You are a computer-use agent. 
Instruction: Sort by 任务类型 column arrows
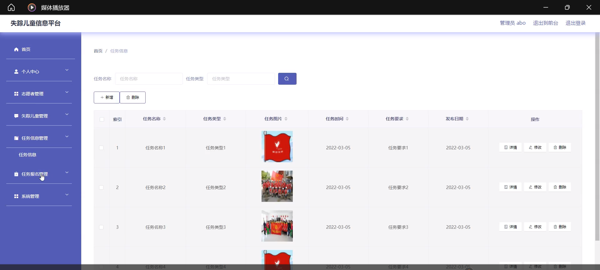click(225, 119)
